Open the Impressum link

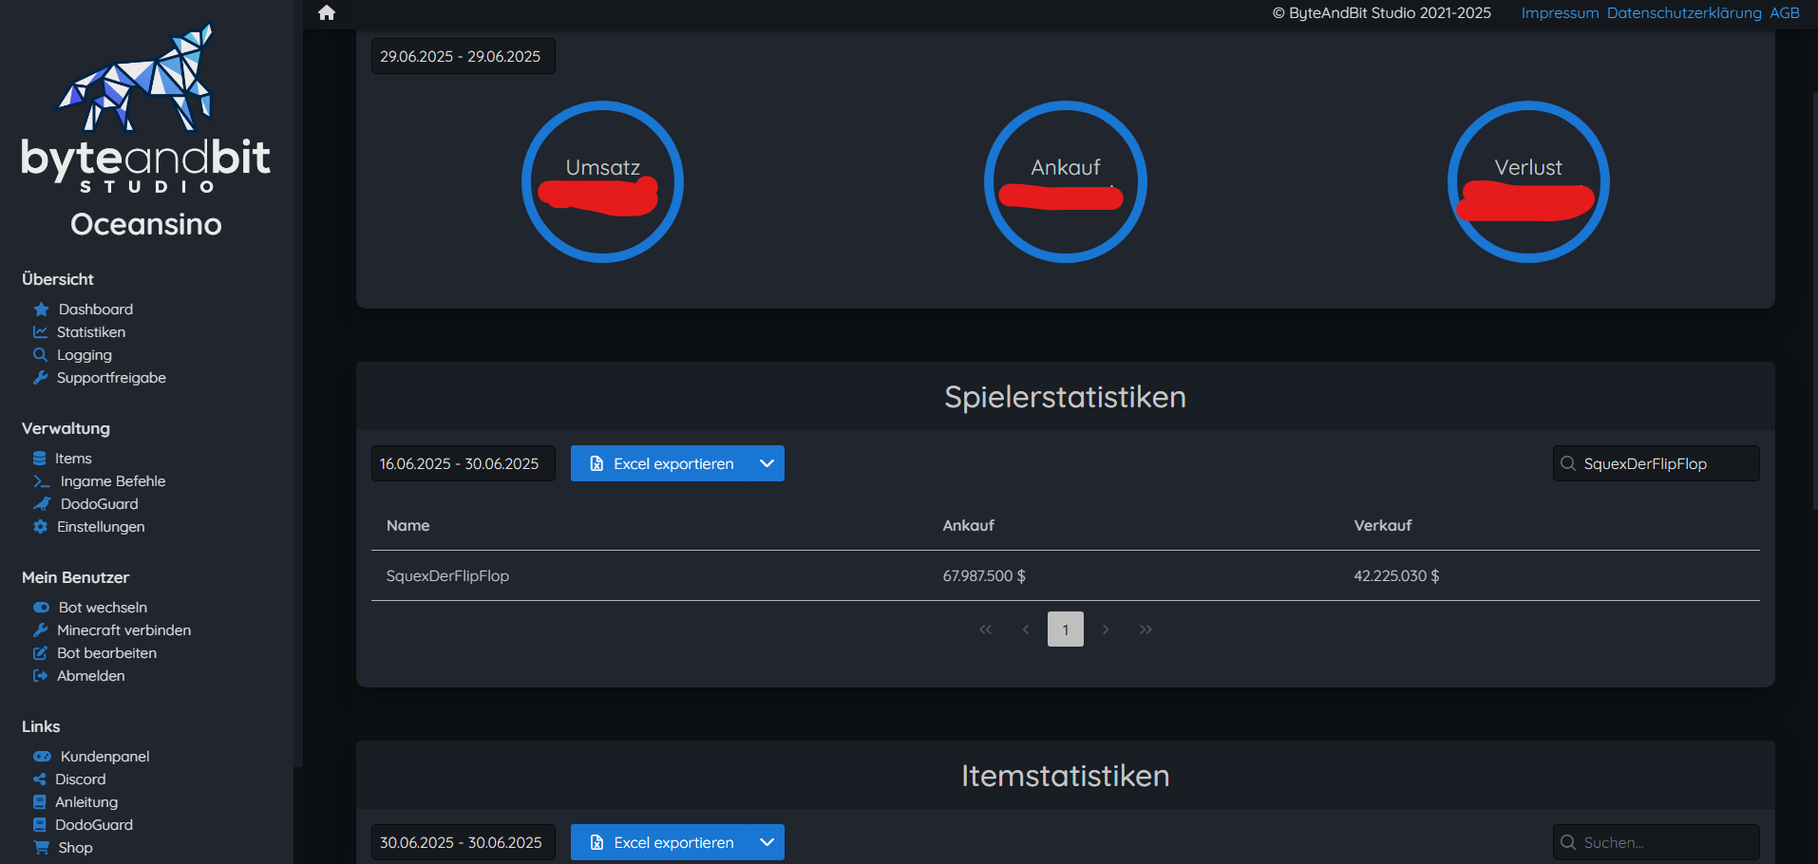pos(1560,13)
